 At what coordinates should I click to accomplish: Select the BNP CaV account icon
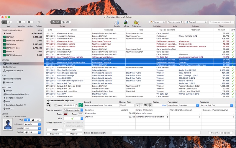4,37
